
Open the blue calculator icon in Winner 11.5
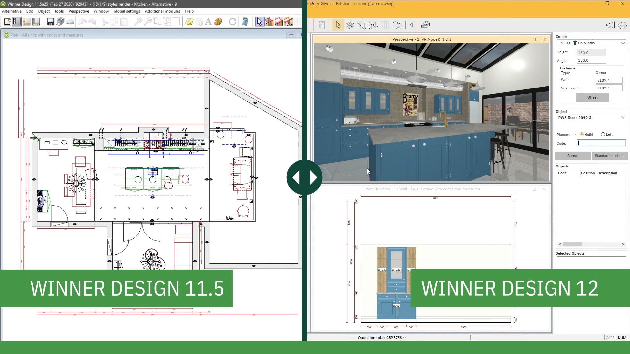pos(245,22)
